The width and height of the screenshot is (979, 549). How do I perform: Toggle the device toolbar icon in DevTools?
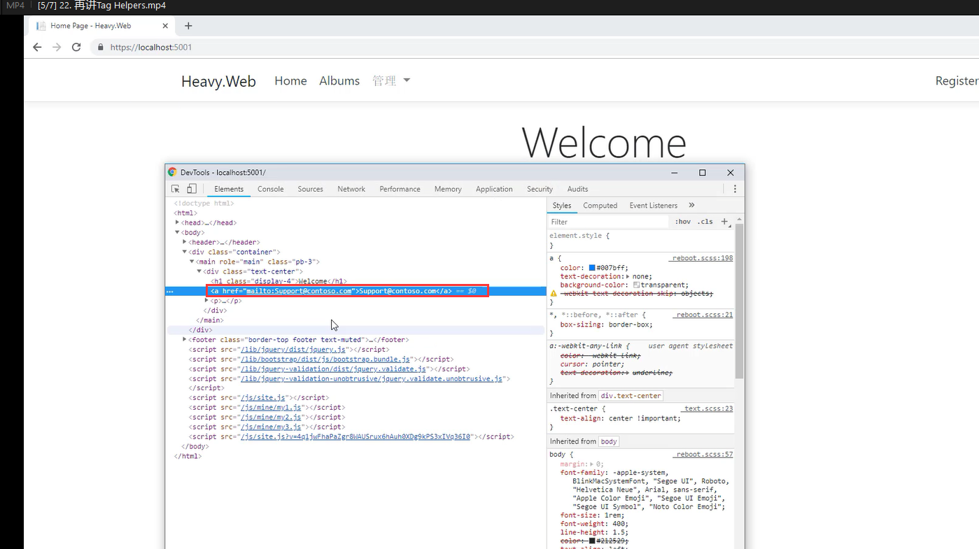pos(192,189)
